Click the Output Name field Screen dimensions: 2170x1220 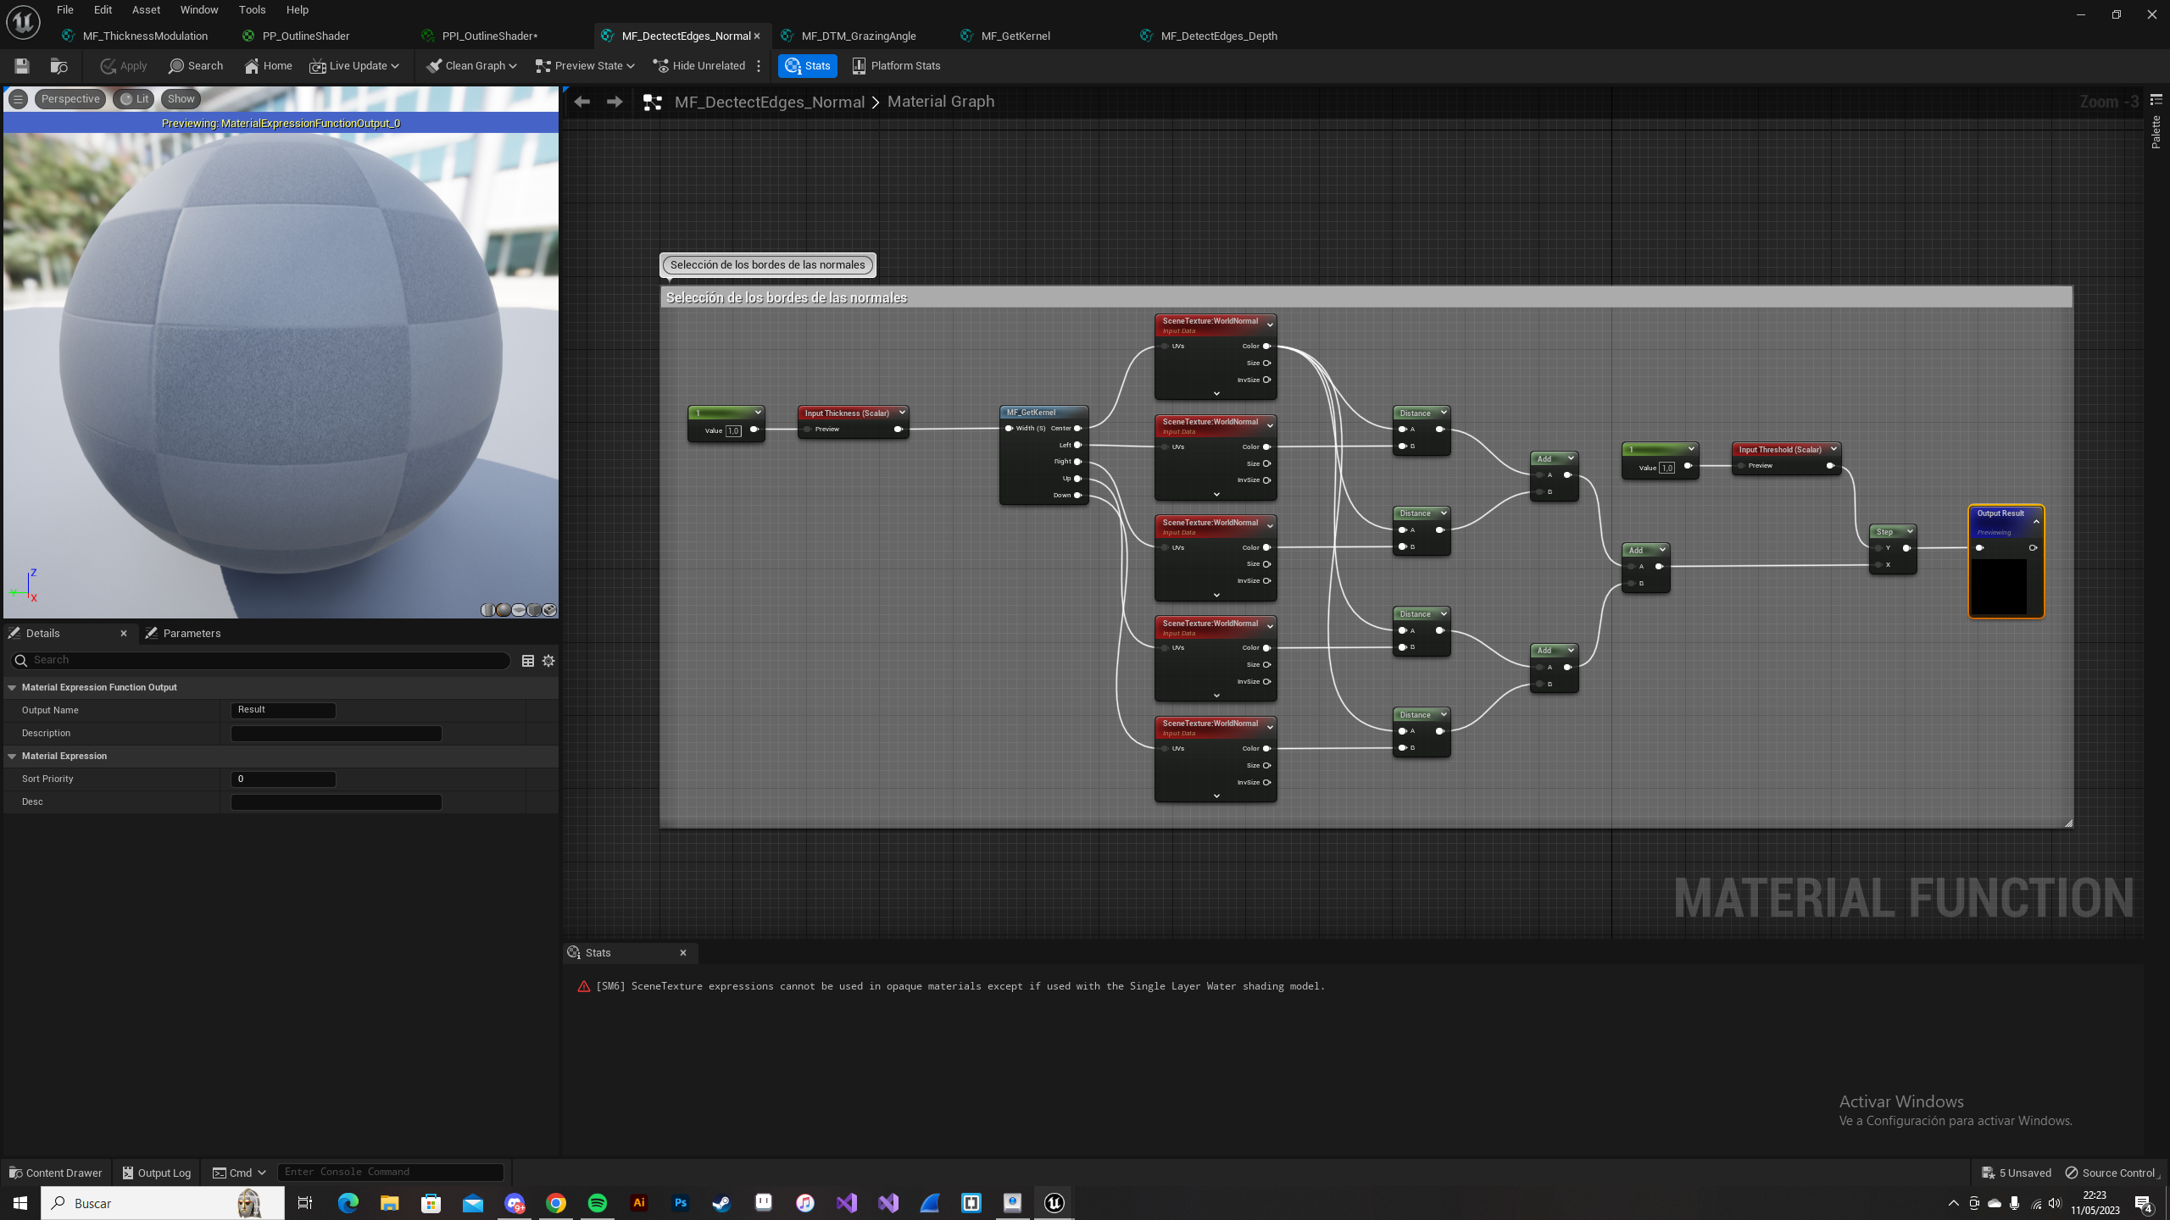pos(283,710)
